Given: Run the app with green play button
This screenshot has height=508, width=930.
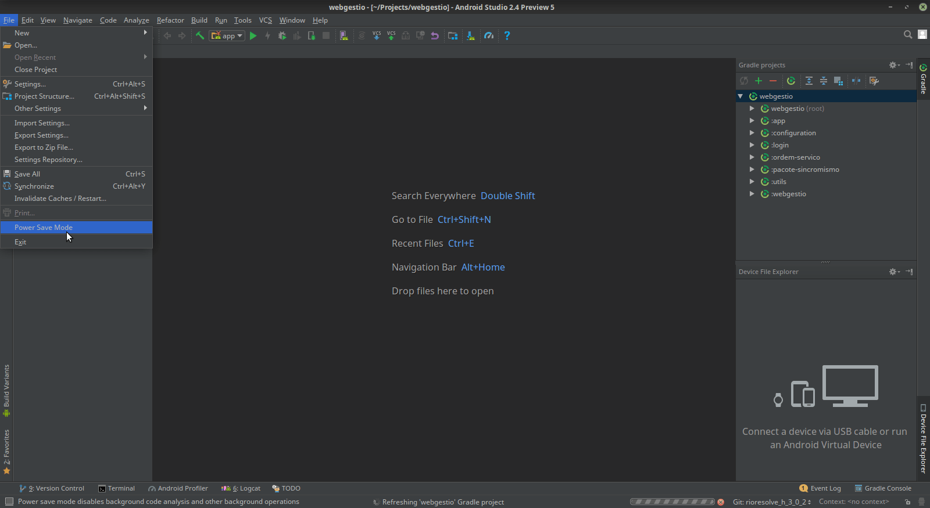Looking at the screenshot, I should click(253, 35).
